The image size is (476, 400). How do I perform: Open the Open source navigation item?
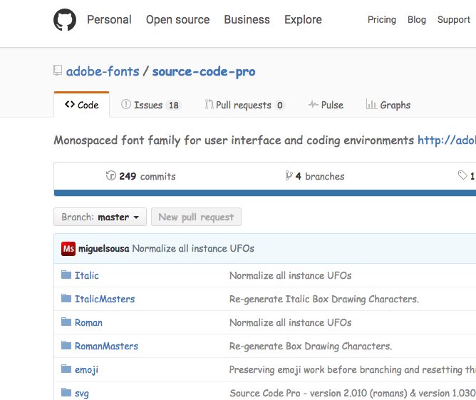pos(177,20)
